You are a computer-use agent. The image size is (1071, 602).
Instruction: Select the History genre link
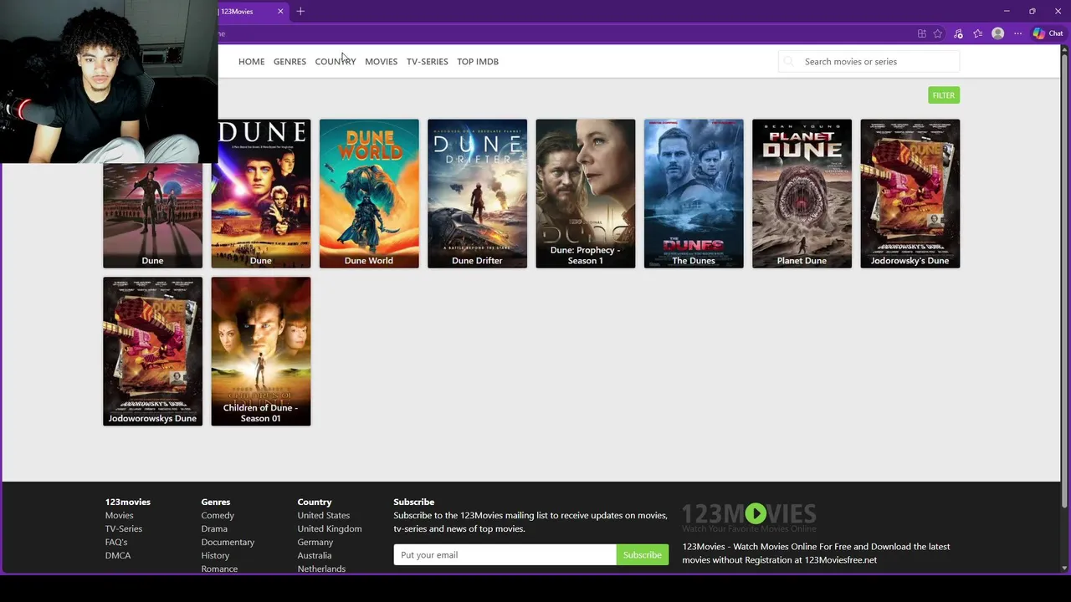click(x=215, y=555)
